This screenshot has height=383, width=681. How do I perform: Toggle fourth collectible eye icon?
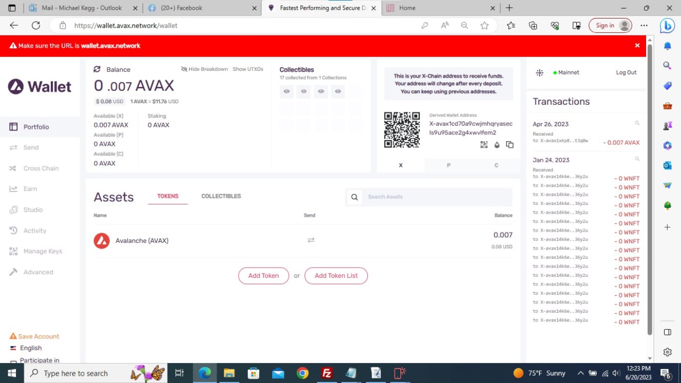[x=338, y=91]
